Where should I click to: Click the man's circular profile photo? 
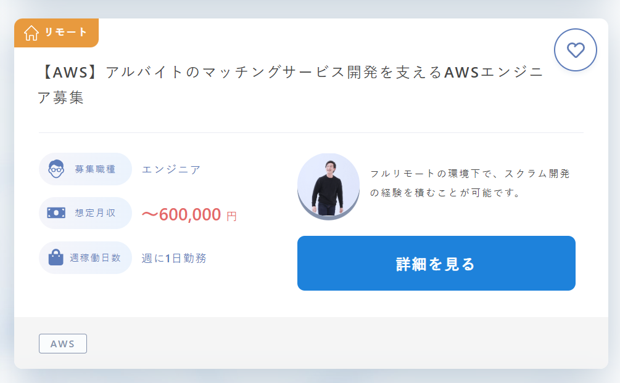pos(328,187)
